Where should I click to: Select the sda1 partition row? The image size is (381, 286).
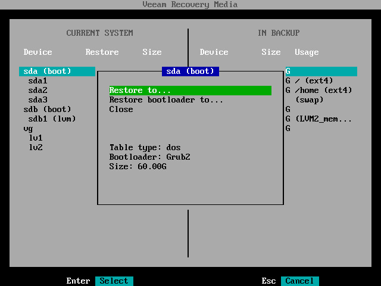tap(38, 81)
